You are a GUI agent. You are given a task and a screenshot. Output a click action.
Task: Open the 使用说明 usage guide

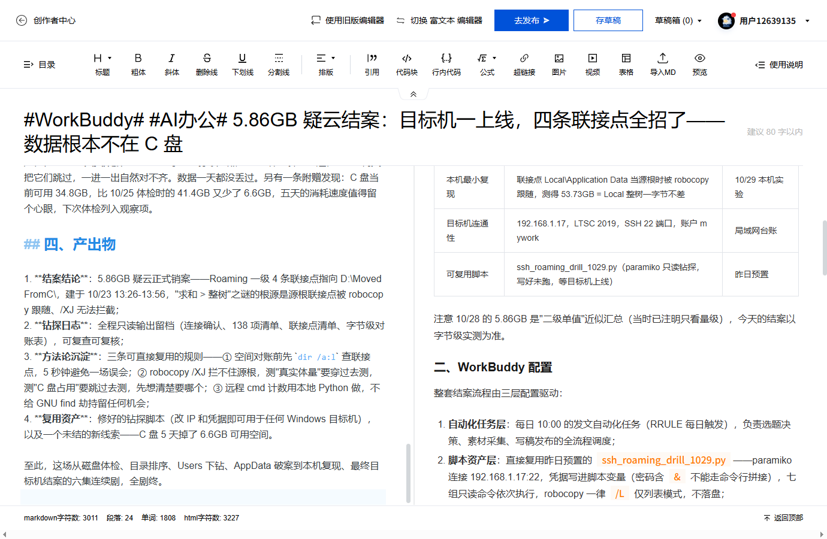click(x=779, y=65)
